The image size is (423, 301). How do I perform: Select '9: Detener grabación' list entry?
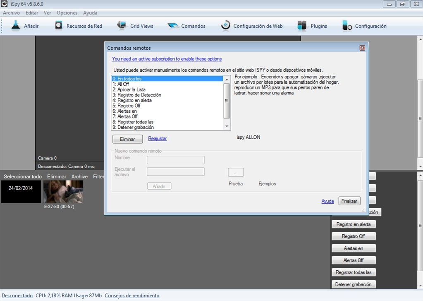pyautogui.click(x=167, y=127)
